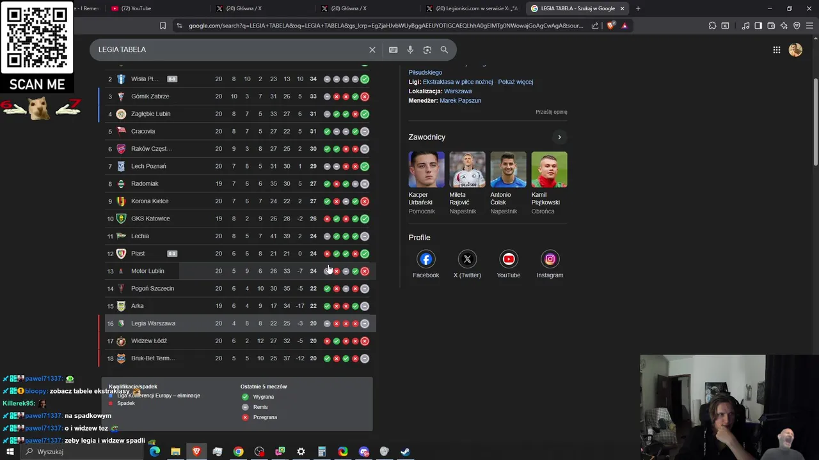The width and height of the screenshot is (819, 460).
Task: Click inside the Google search field
Action: pyautogui.click(x=230, y=50)
